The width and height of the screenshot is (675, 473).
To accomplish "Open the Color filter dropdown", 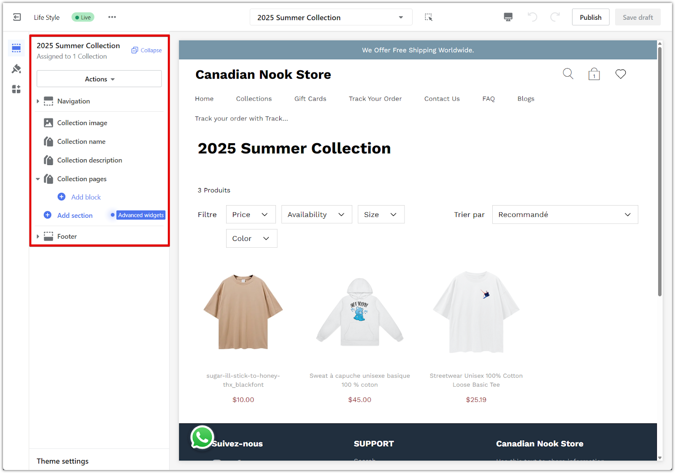I will 251,238.
